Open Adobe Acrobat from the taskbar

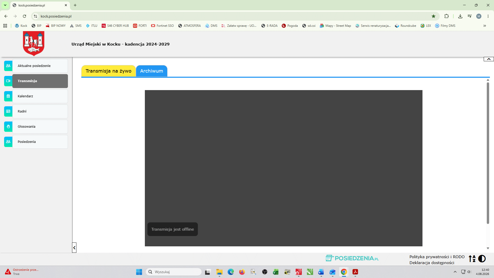point(355,272)
